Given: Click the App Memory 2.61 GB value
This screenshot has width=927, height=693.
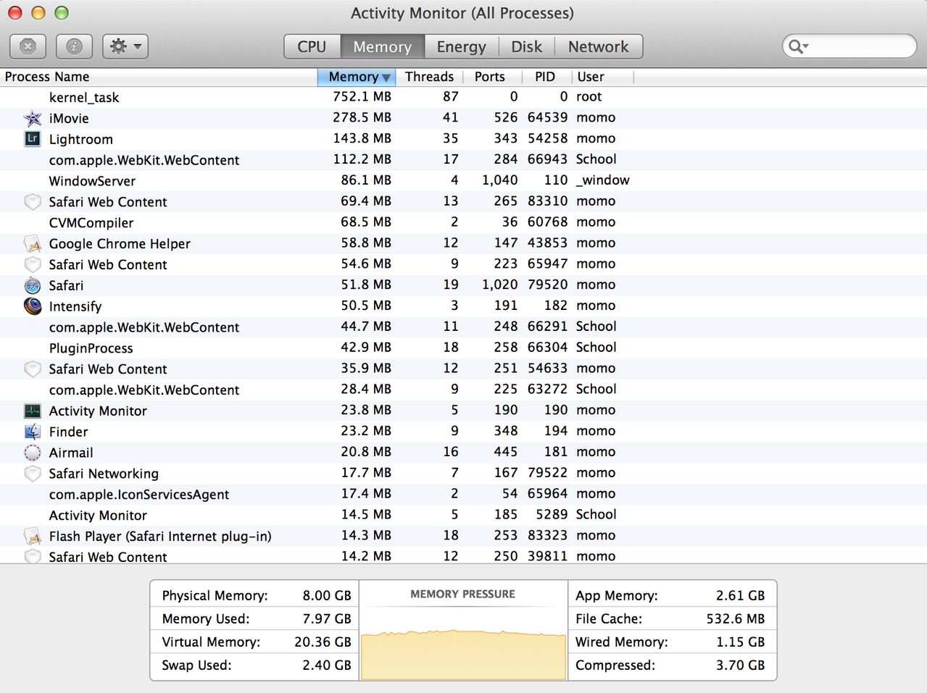Looking at the screenshot, I should point(740,595).
